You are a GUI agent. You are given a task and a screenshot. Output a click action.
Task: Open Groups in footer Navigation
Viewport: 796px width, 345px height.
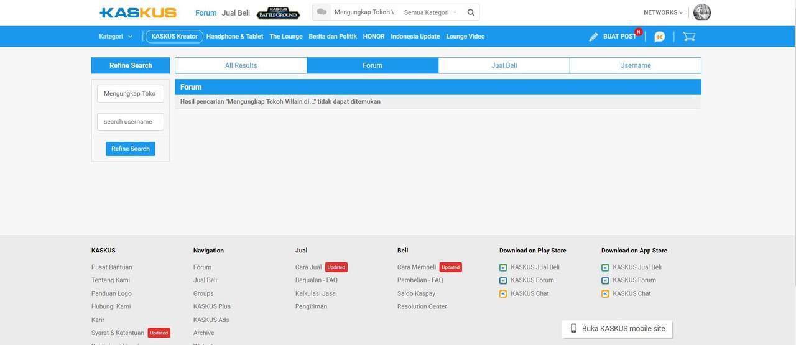click(203, 293)
